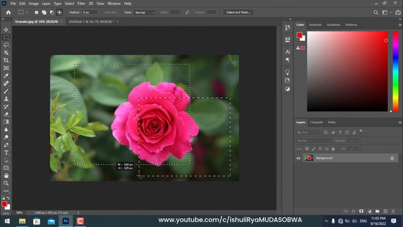The image size is (403, 227).
Task: Choose Subtract from selection mode
Action: pos(52,13)
